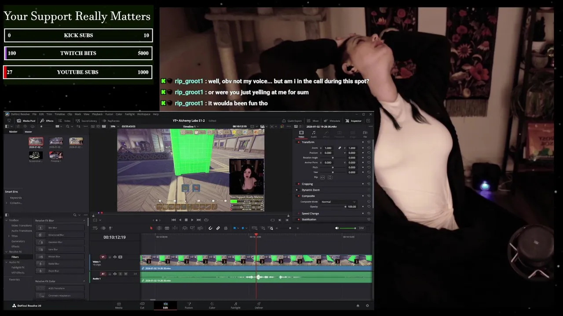This screenshot has height=316, width=563.
Task: Reset the Transform section arrow icon
Action: (x=369, y=142)
